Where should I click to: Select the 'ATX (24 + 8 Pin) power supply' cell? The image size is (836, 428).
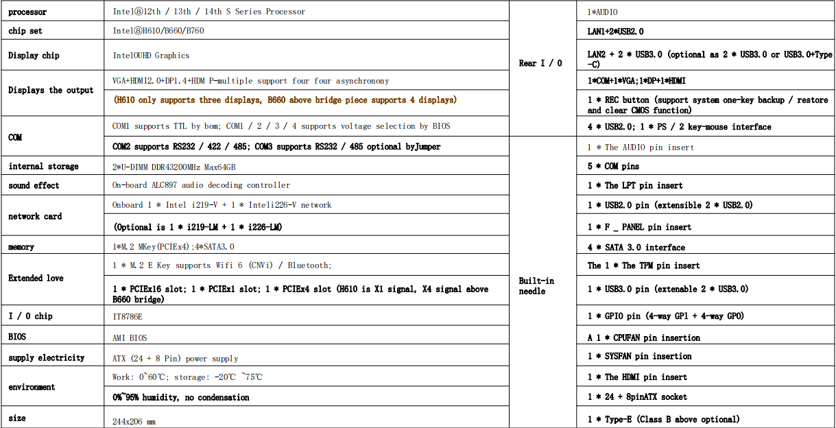(x=176, y=358)
